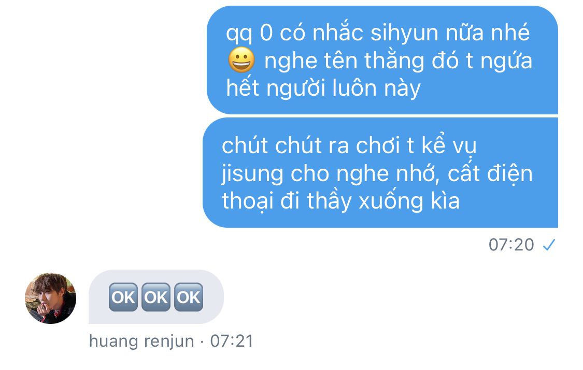Screen dimensions: 583x370
Task: Select the gray reply bubble with OK emojis
Action: pyautogui.click(x=156, y=297)
